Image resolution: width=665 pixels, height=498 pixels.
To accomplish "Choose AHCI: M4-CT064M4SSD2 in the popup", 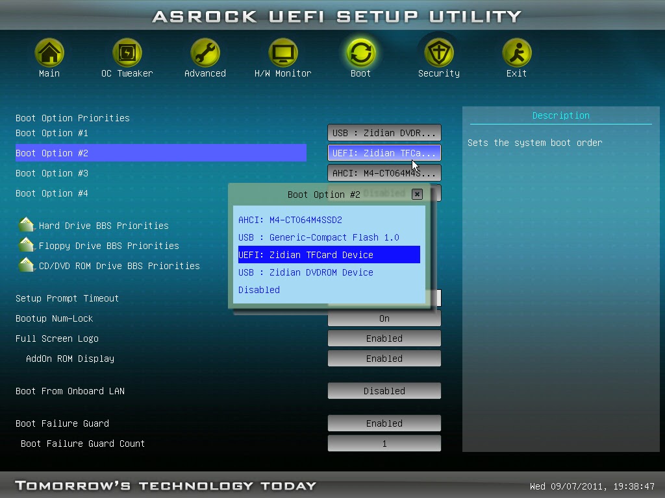I will point(329,220).
